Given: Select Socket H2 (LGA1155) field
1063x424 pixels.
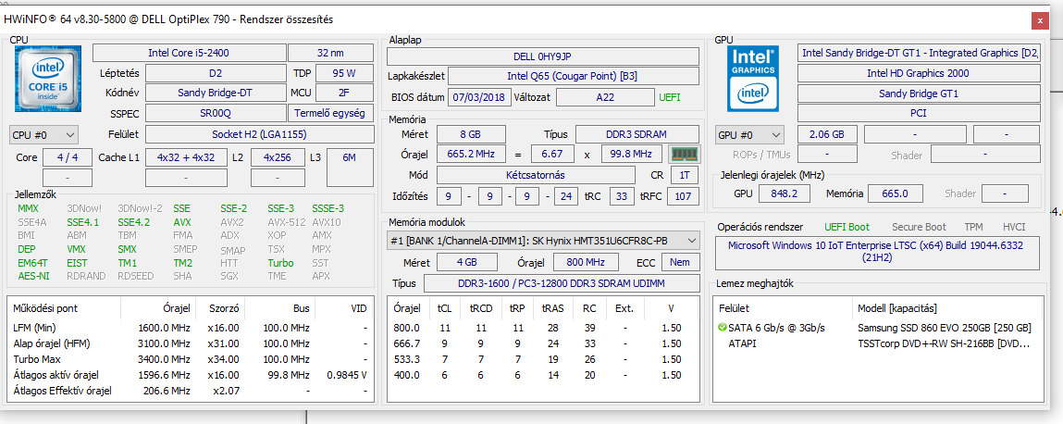Looking at the screenshot, I should click(260, 134).
